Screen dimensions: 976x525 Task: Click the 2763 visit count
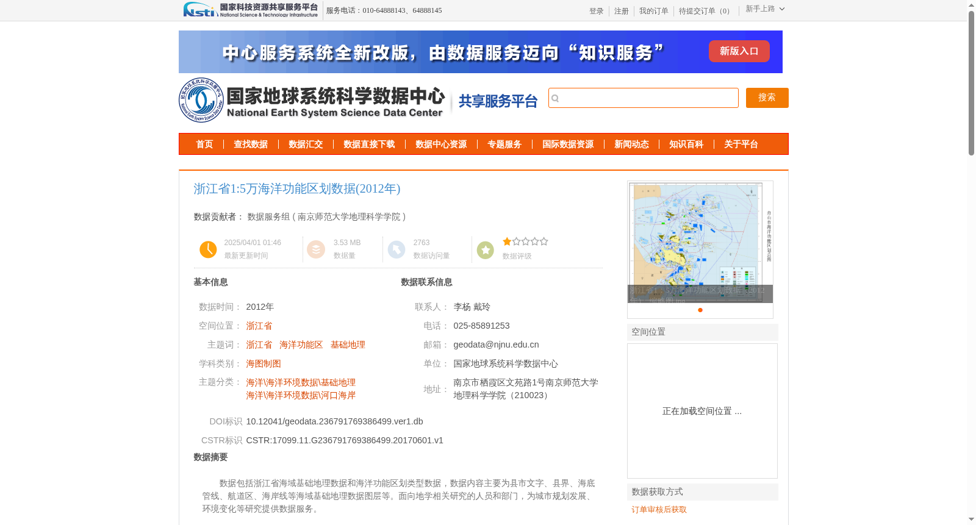coord(422,243)
